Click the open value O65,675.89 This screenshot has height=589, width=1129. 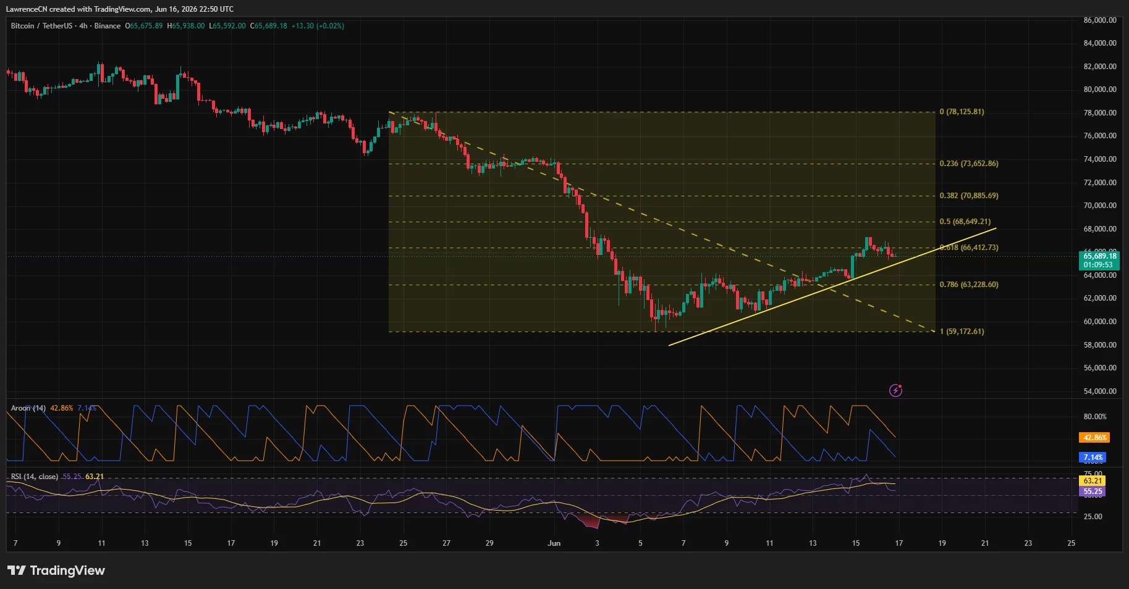click(x=144, y=26)
